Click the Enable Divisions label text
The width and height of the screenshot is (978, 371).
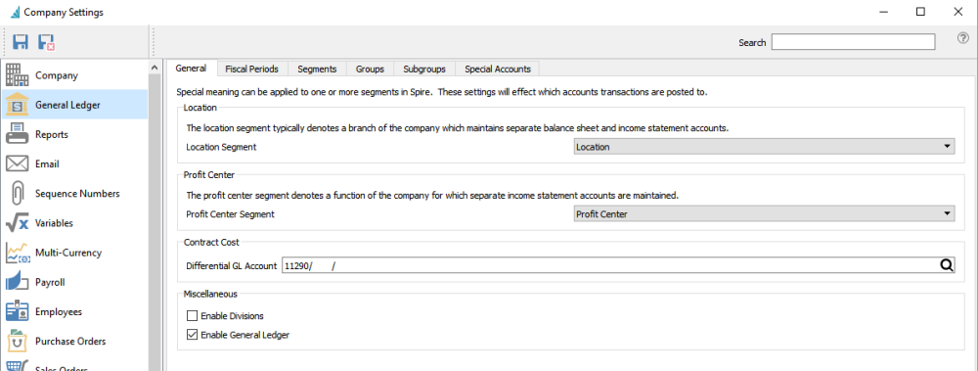233,316
